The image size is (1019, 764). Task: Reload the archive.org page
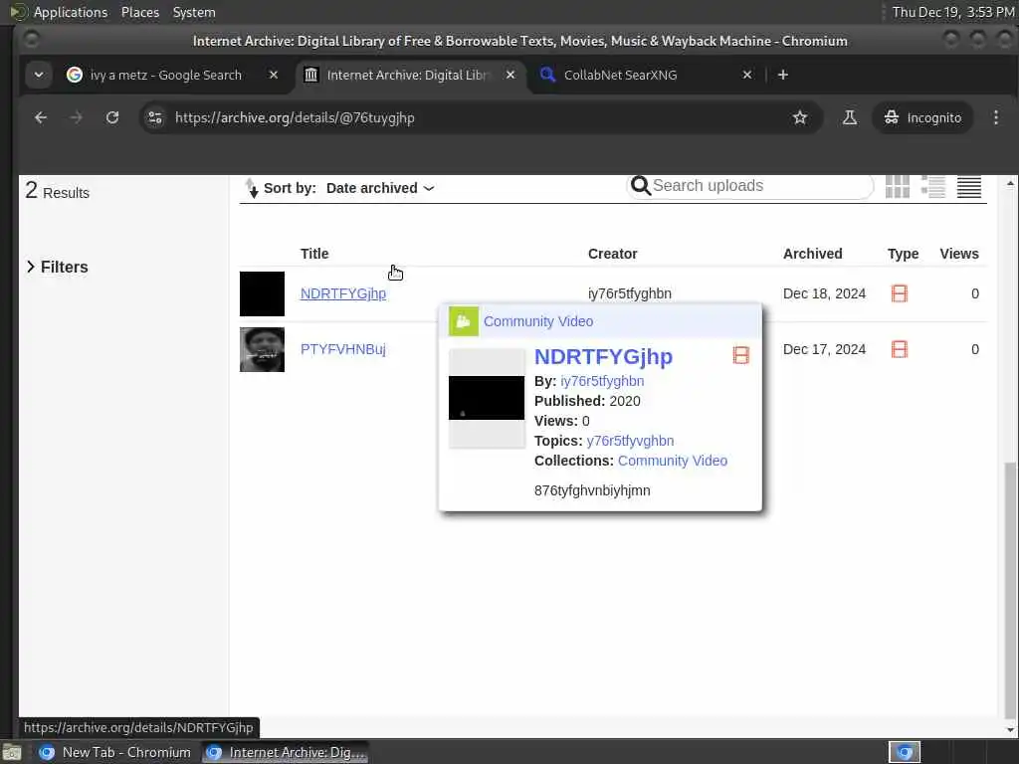tap(112, 117)
